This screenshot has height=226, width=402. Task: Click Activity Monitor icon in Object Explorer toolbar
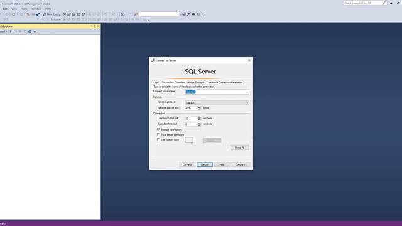coord(35,31)
